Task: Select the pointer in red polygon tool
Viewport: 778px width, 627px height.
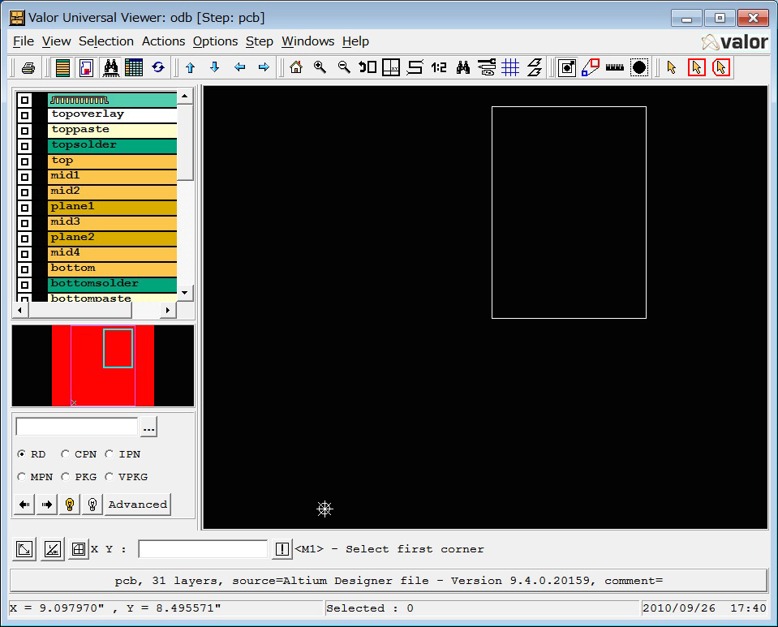Action: click(721, 67)
